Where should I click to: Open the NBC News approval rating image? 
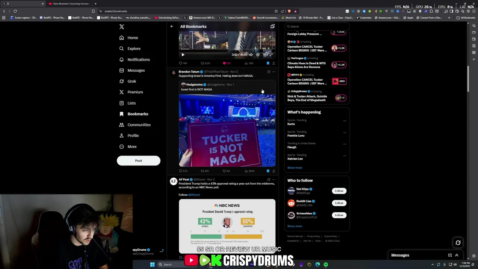point(227,226)
